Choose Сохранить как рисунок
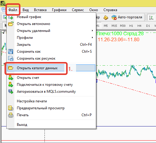The height and width of the screenshot is (143, 156). pos(51,58)
